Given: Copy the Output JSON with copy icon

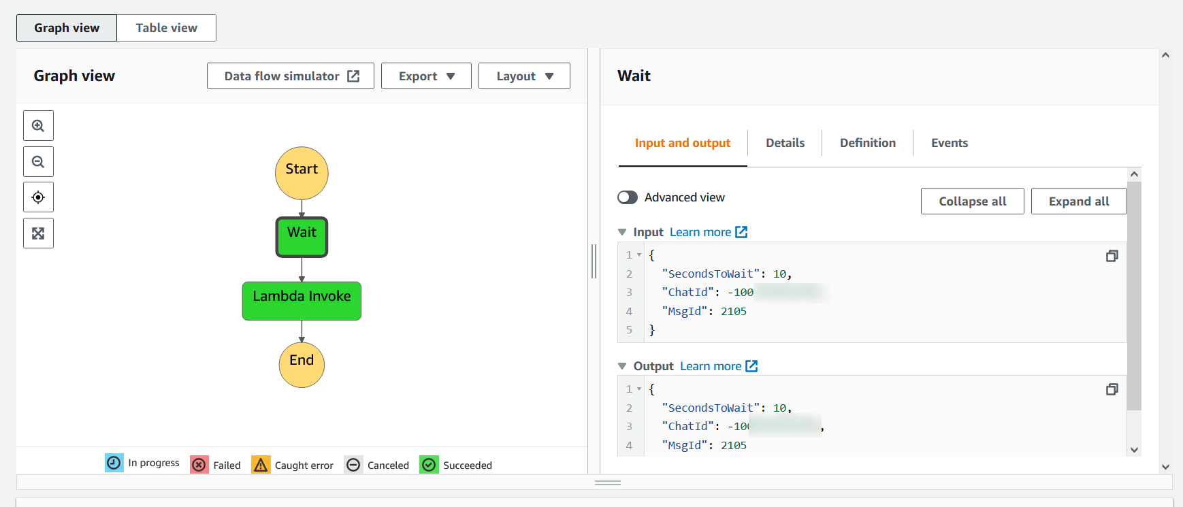Looking at the screenshot, I should tap(1112, 389).
